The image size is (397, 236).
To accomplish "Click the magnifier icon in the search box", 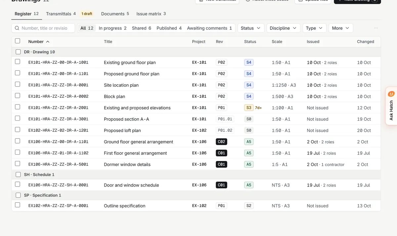I will pyautogui.click(x=17, y=28).
